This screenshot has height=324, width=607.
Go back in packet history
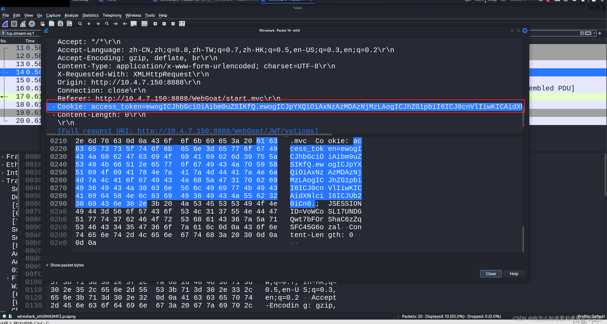89,24
